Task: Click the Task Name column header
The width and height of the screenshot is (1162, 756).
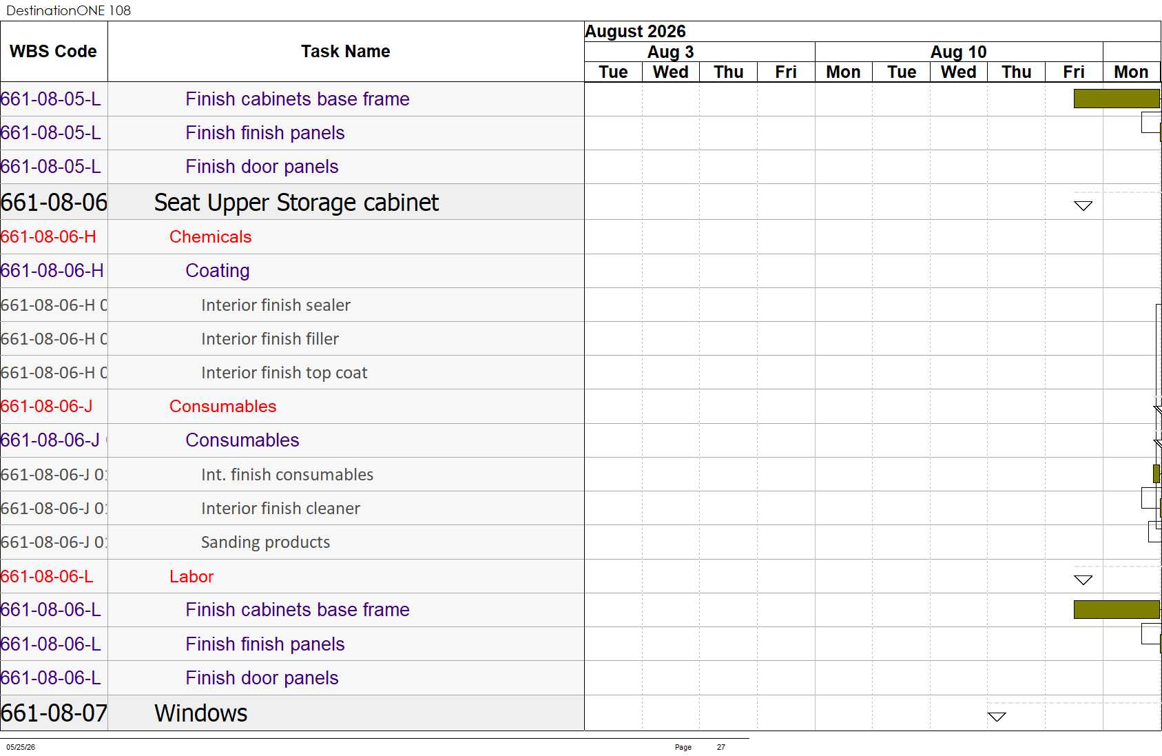Action: pos(346,52)
